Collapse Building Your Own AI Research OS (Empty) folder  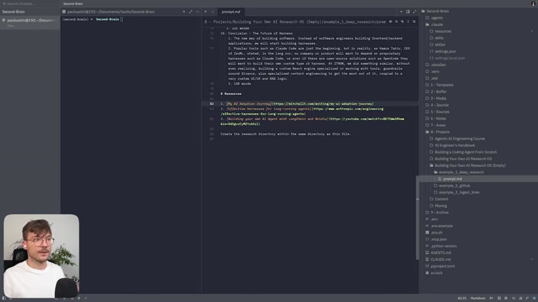[470, 166]
